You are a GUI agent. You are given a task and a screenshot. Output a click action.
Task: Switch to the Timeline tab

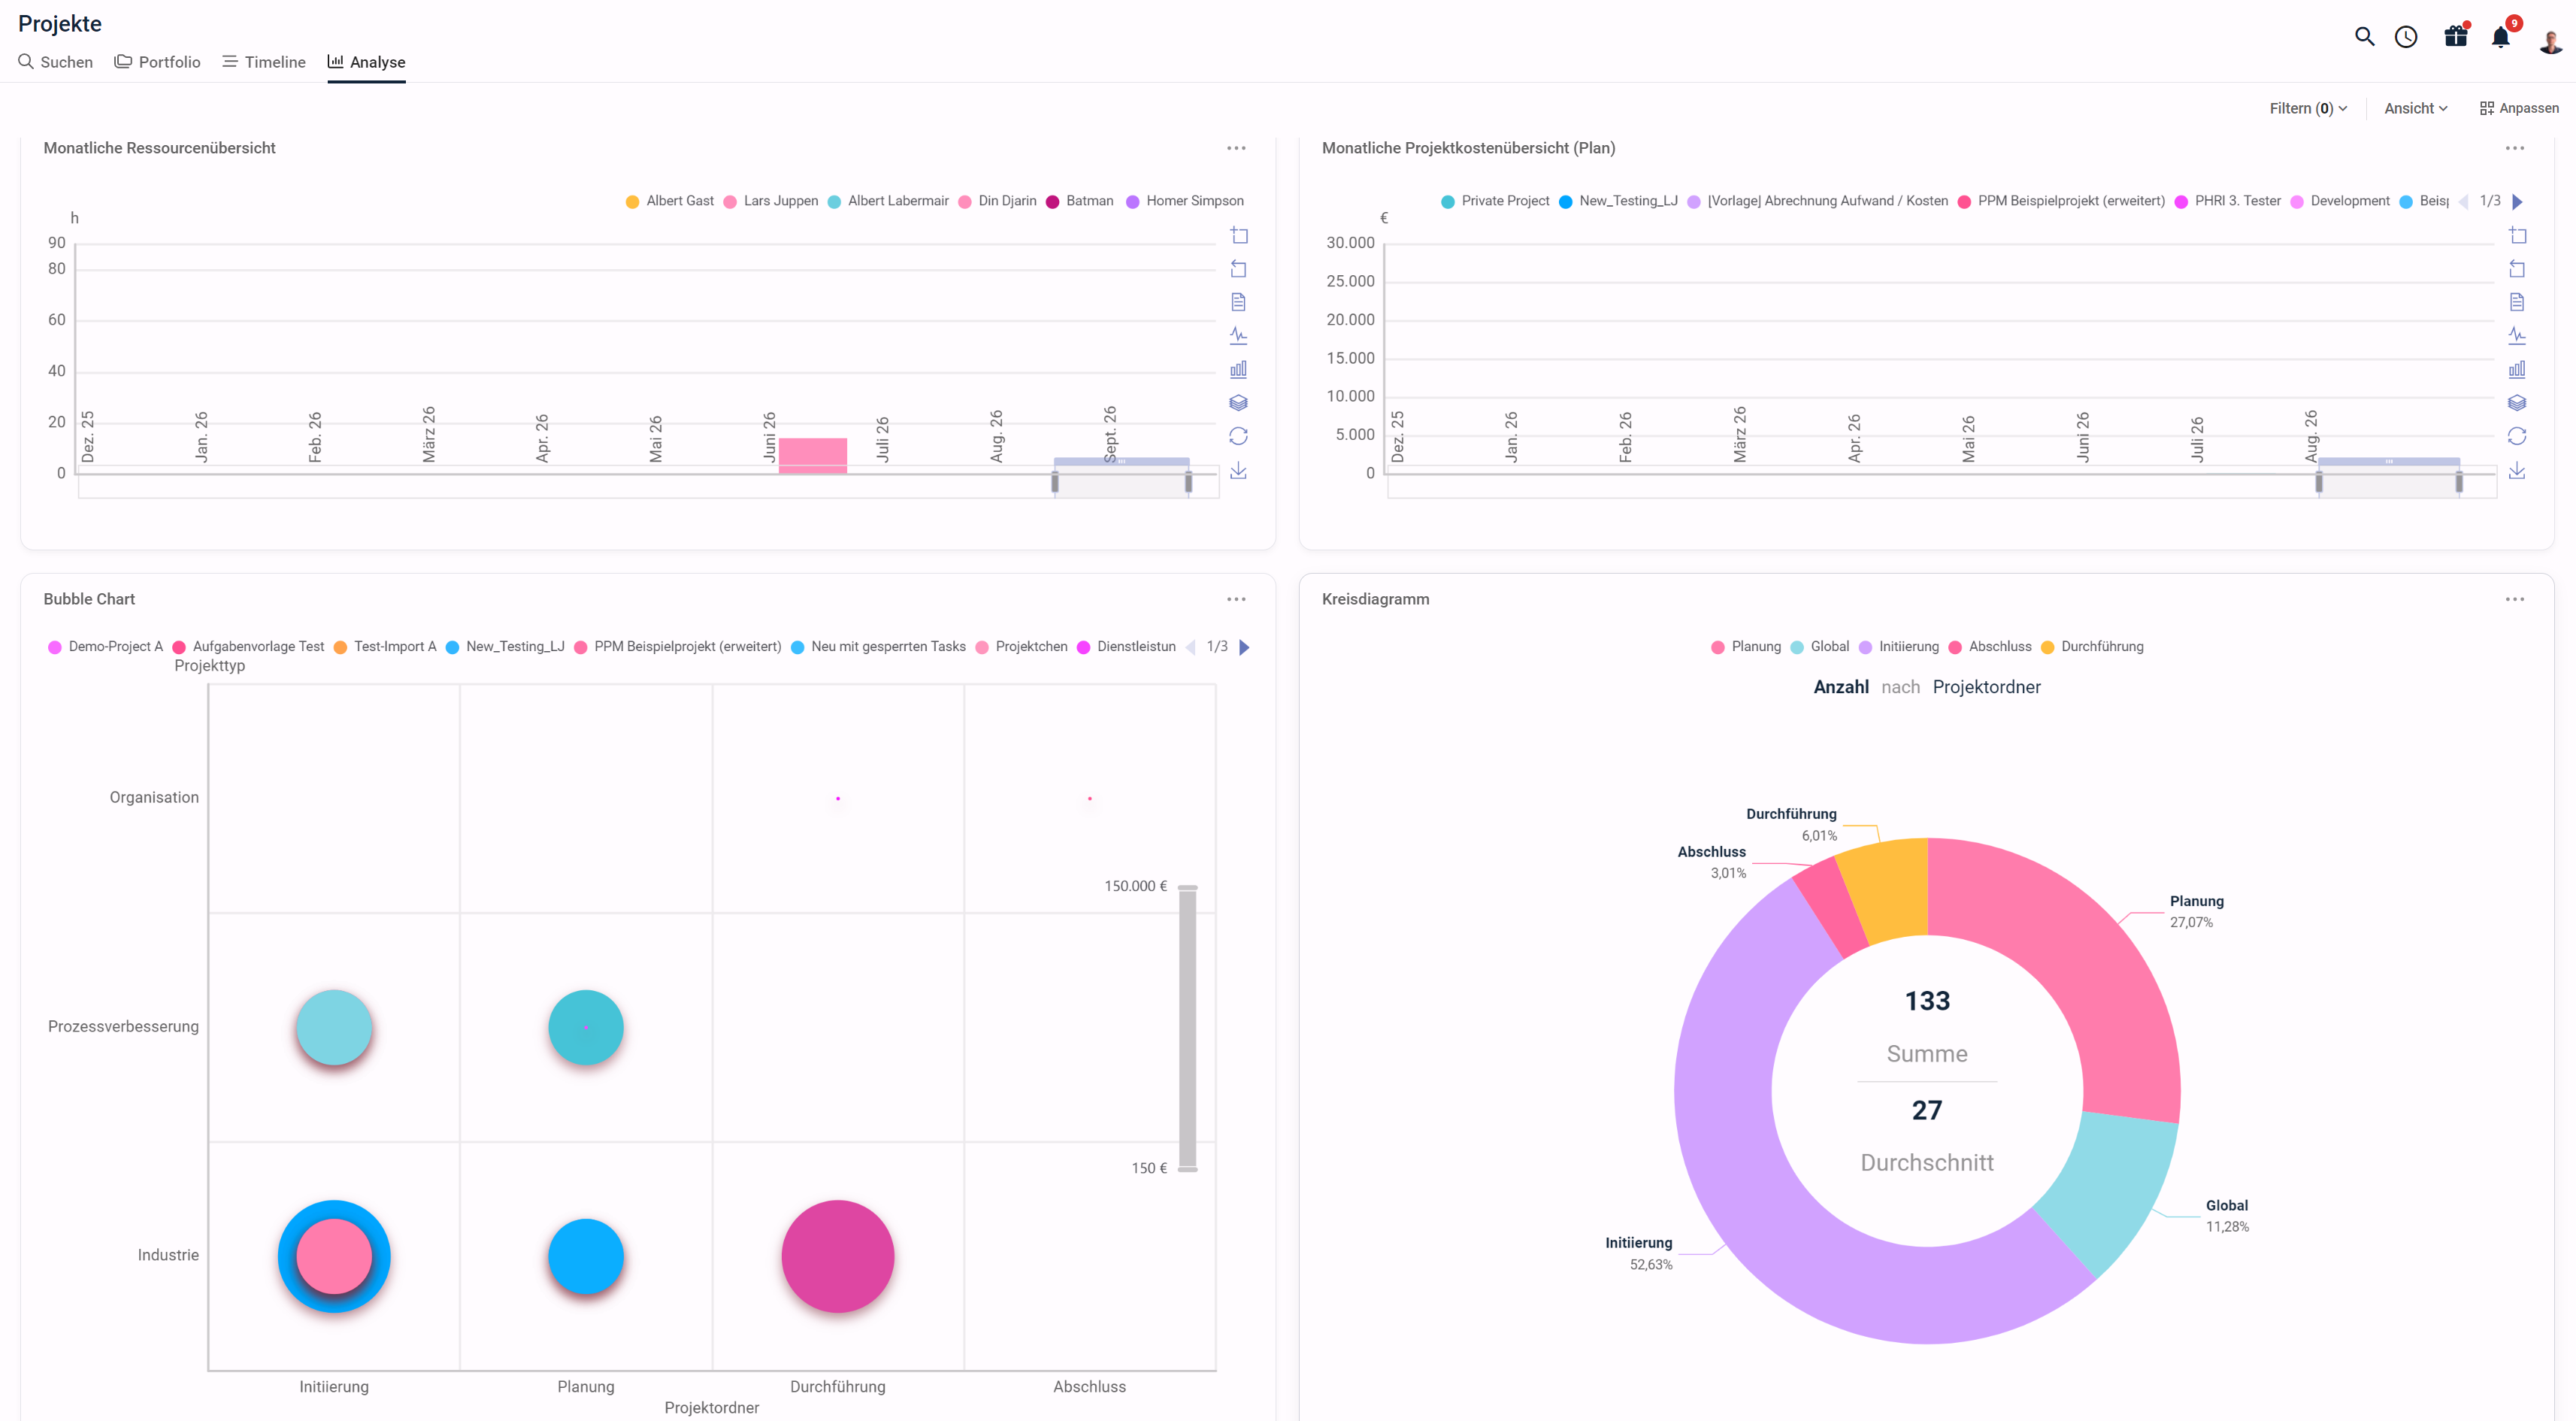[264, 62]
